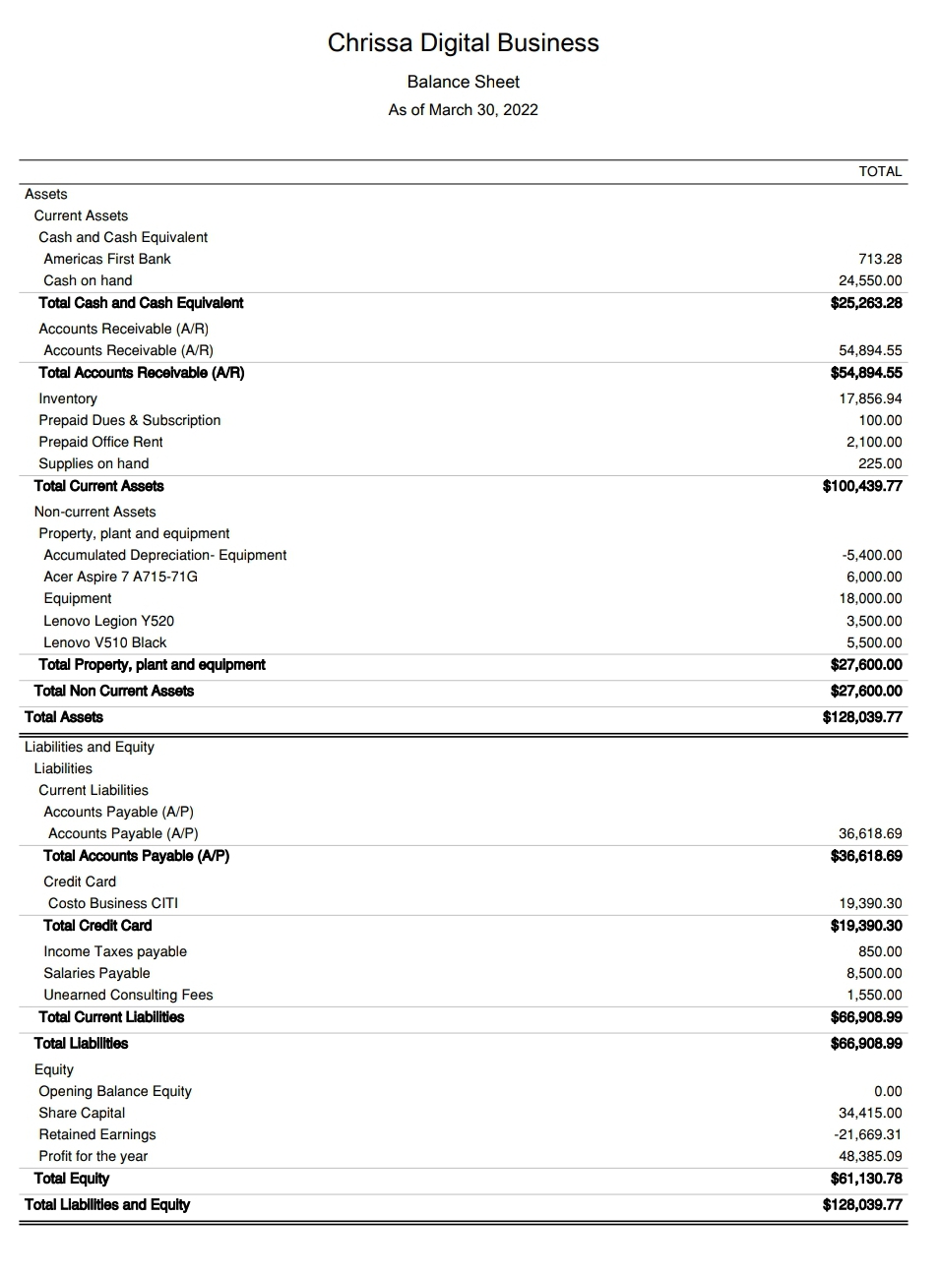Click the Total Cash and Cash Equivalent label
Screen dimensions: 940x1276
[x=141, y=303]
